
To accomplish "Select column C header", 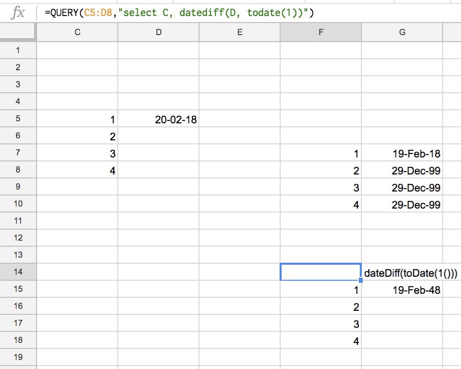I will click(x=77, y=32).
